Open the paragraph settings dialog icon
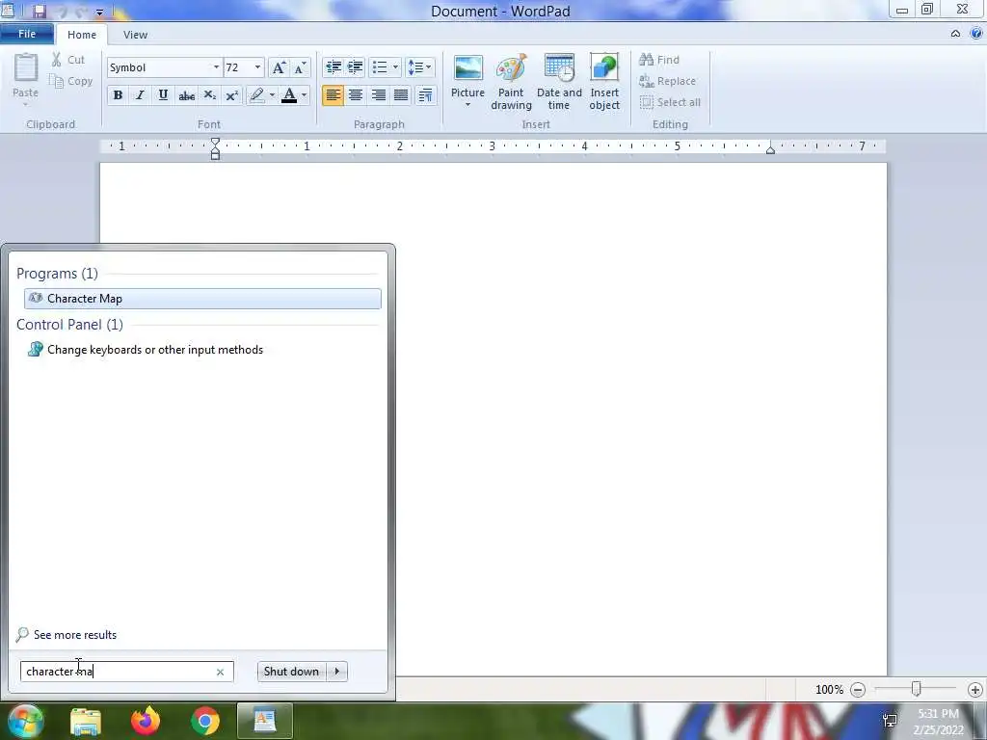 425,95
